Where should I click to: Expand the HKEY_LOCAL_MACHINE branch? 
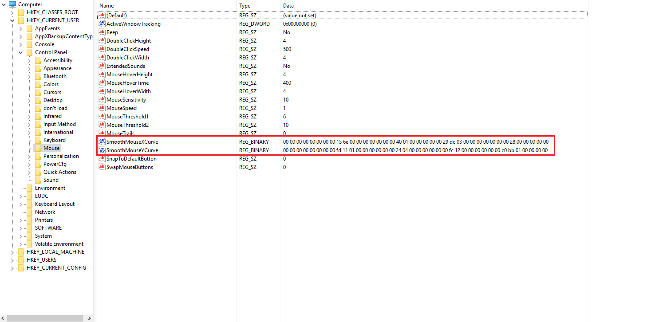tap(12, 251)
